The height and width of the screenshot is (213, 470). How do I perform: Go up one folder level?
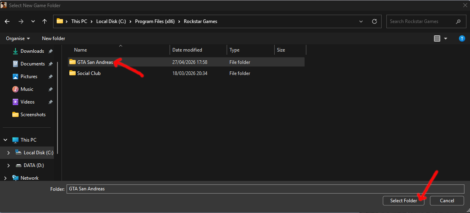tap(45, 21)
